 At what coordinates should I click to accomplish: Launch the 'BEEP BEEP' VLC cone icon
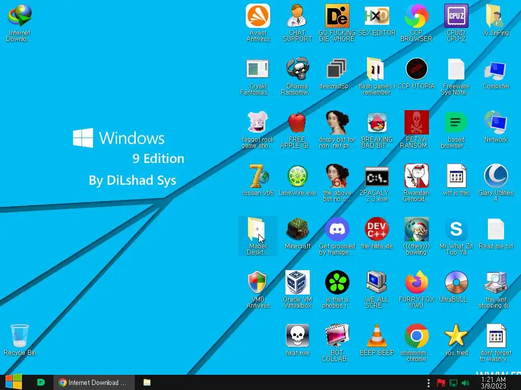pos(377,340)
